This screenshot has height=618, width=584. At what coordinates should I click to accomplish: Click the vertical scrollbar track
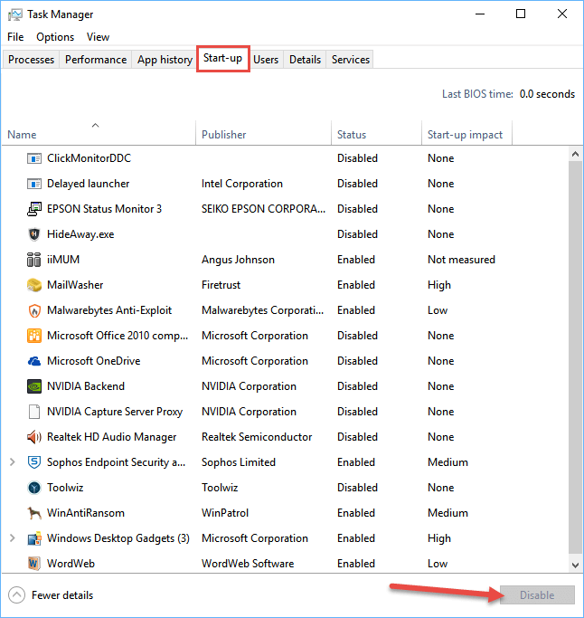(x=575, y=357)
